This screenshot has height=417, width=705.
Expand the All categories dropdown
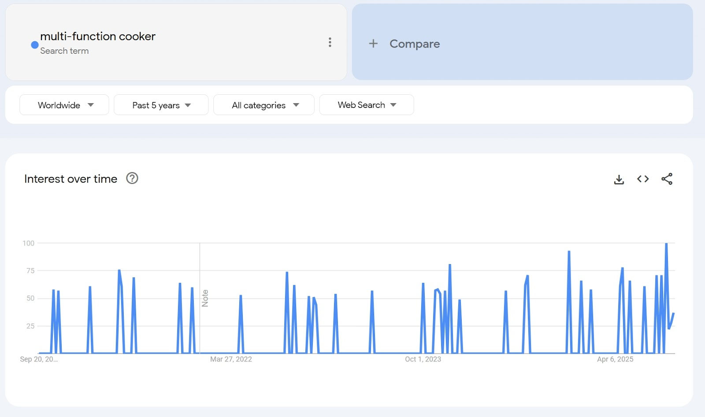point(263,105)
